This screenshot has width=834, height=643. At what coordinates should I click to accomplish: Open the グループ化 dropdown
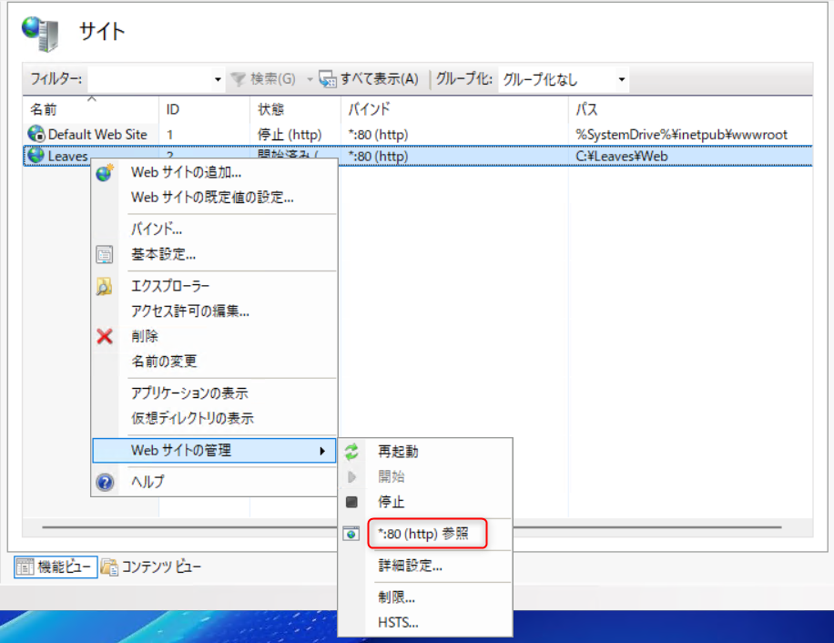click(622, 80)
